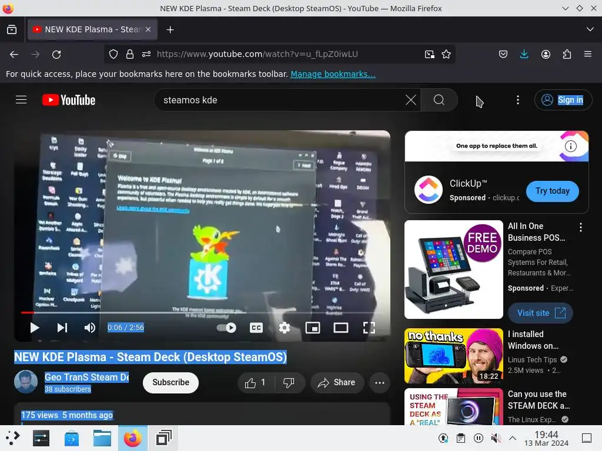Open Dolphin file manager from taskbar

coord(102,438)
